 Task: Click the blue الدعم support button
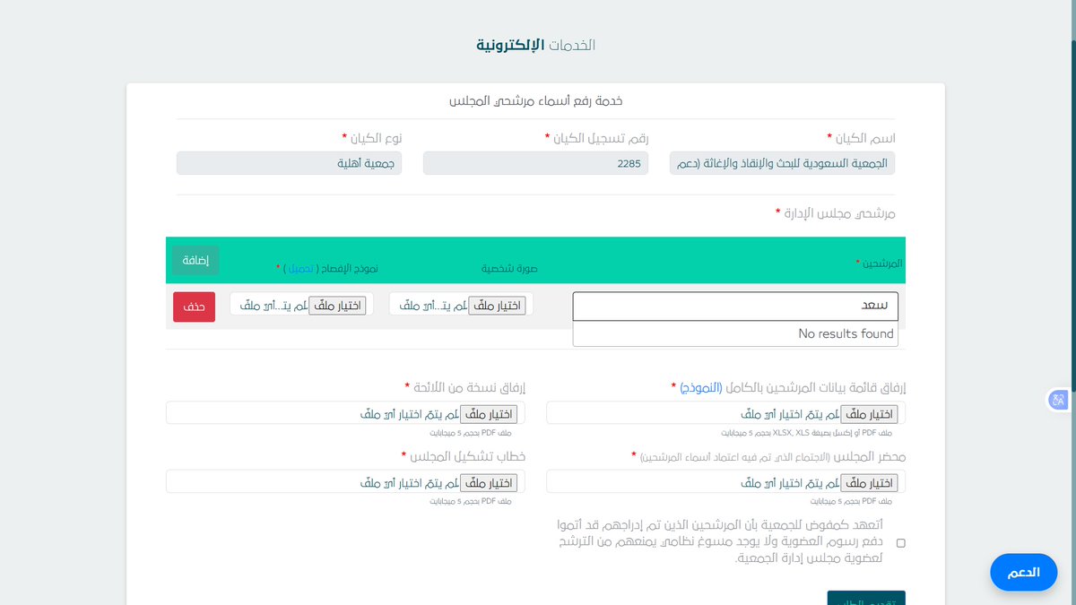(x=1023, y=572)
